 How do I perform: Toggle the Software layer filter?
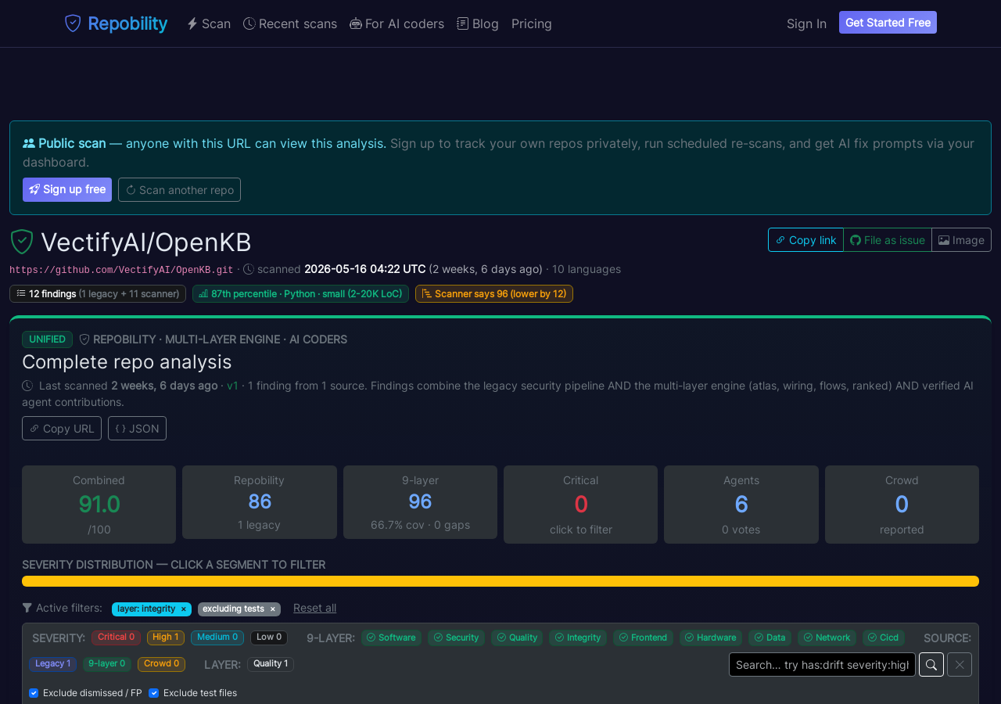point(391,638)
